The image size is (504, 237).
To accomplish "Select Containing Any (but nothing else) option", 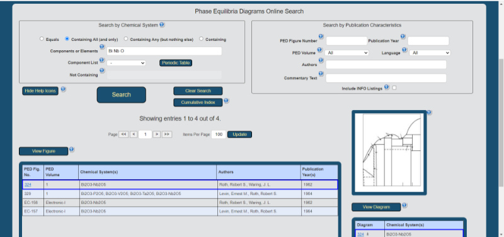I will (x=126, y=39).
